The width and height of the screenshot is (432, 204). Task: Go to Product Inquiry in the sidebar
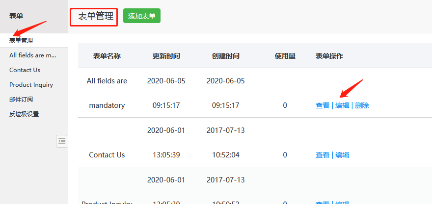pos(31,85)
